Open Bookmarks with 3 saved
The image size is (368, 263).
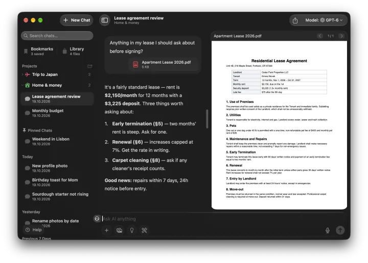coord(38,51)
